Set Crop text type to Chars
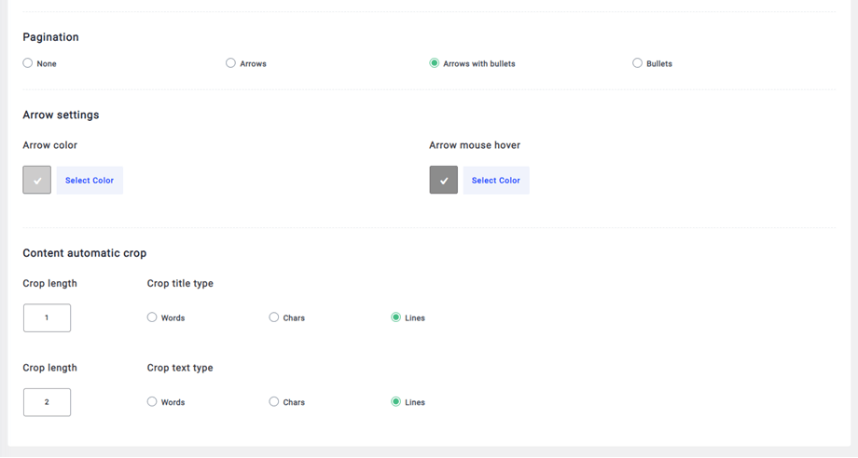The image size is (858, 458). [x=274, y=402]
